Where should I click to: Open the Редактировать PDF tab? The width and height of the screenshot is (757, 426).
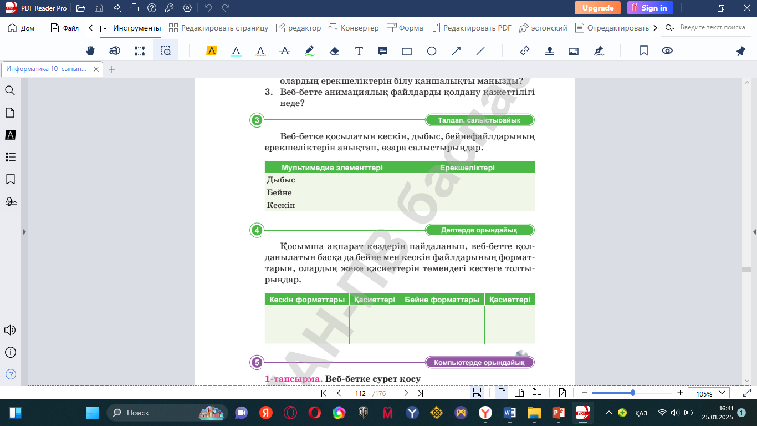tap(471, 28)
